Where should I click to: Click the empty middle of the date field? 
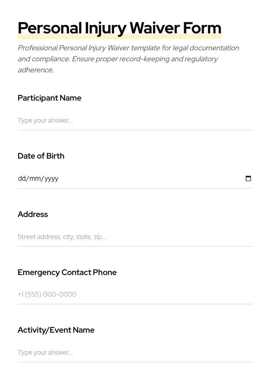click(147, 178)
